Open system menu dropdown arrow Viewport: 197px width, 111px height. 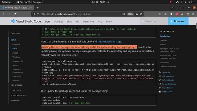(x=194, y=2)
